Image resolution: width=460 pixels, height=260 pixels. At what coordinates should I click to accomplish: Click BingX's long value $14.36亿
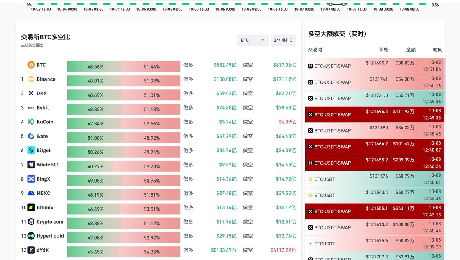point(226,179)
